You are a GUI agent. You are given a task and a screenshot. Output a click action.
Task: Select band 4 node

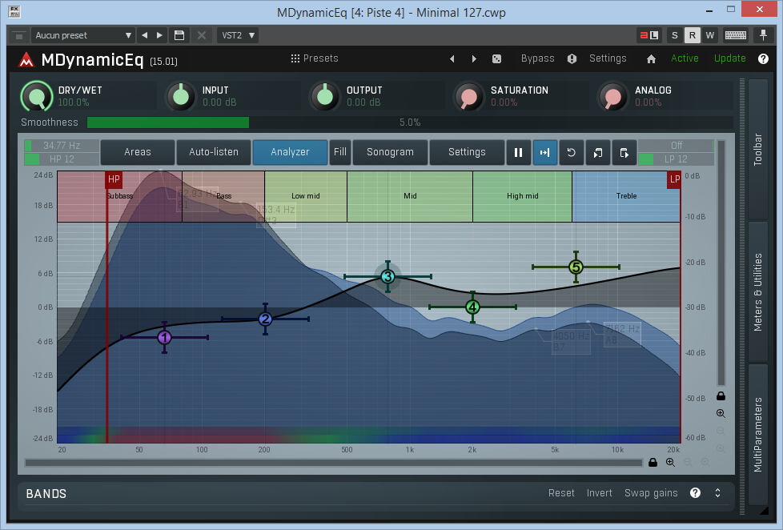(x=472, y=307)
